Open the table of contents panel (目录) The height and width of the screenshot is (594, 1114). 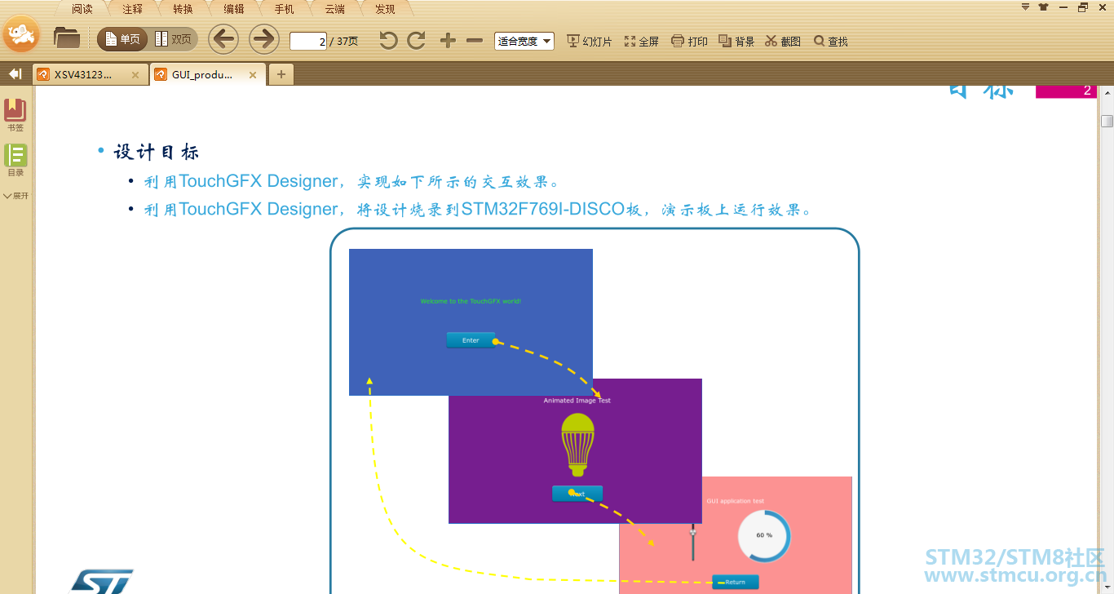15,161
